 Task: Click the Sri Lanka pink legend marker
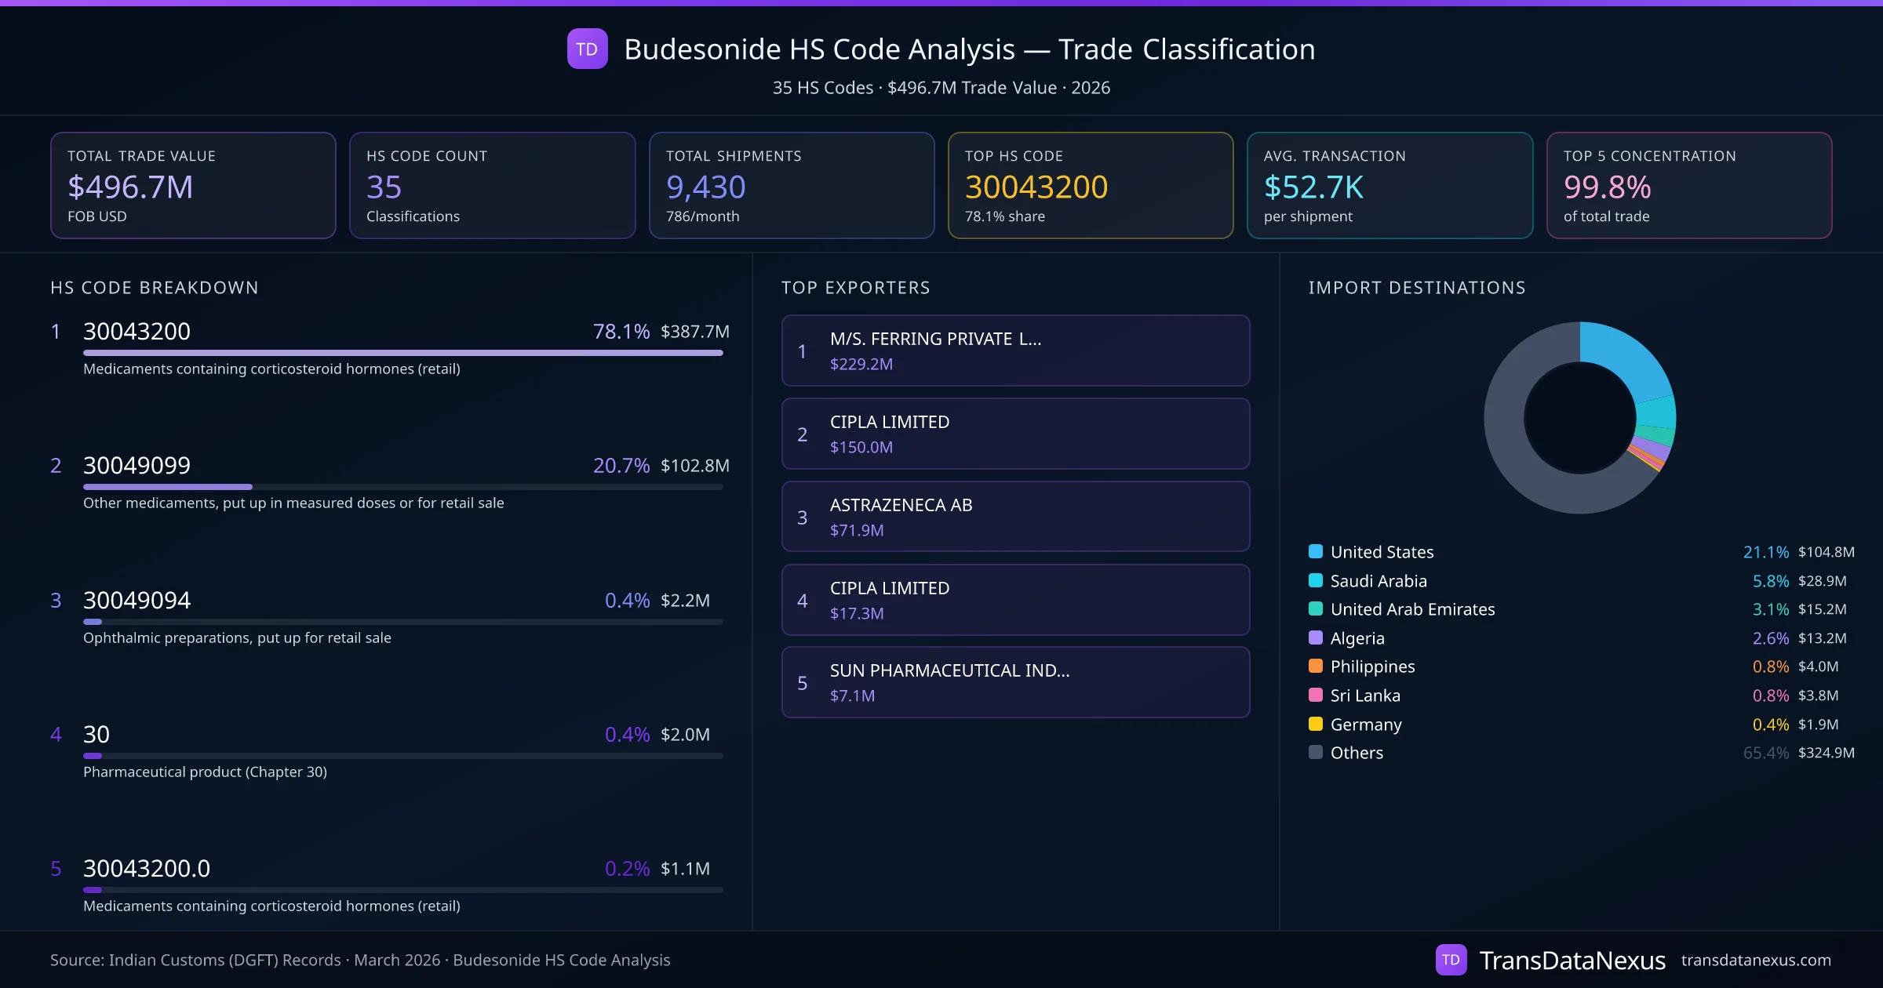[1316, 695]
